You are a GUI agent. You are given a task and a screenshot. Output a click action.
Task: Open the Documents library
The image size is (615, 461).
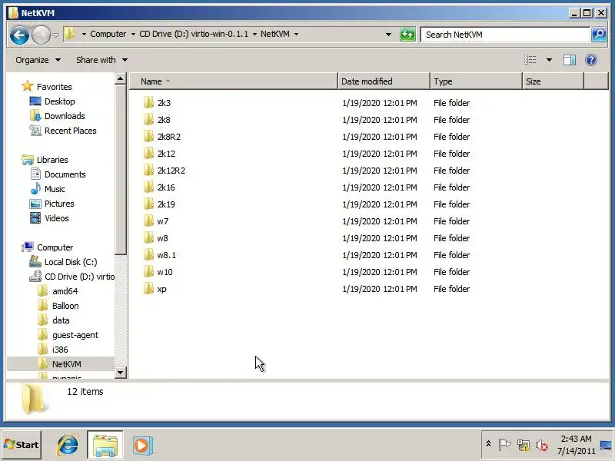(65, 174)
